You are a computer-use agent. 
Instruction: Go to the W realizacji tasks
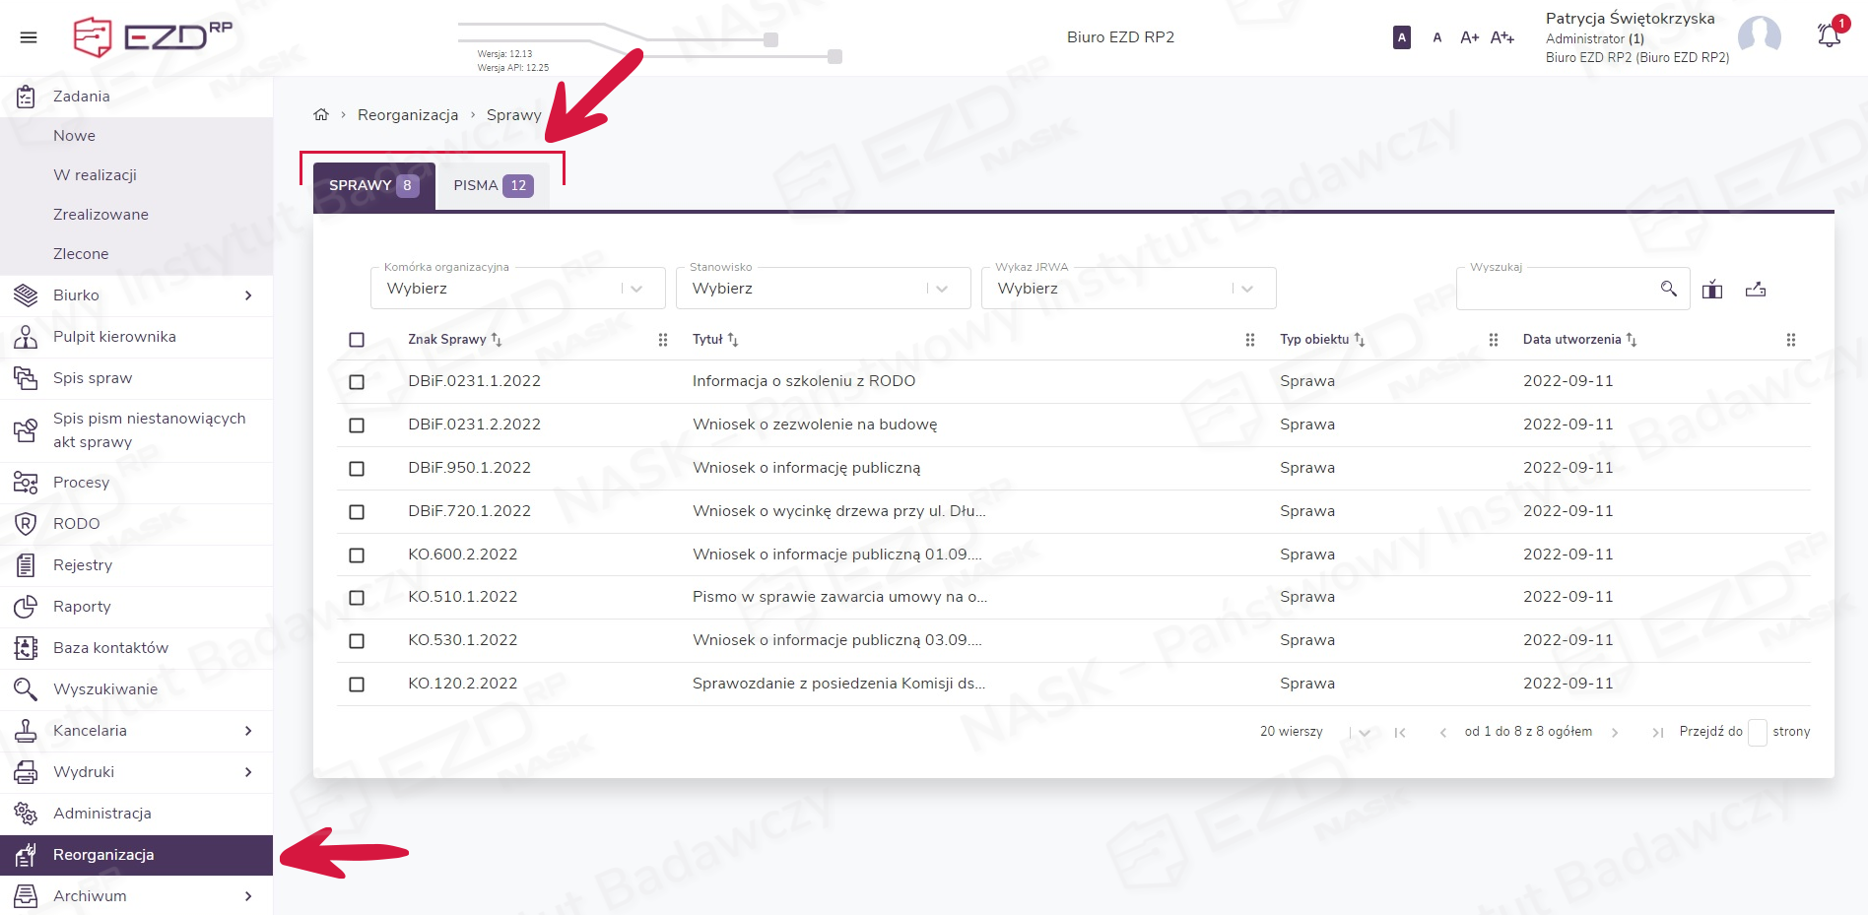(x=95, y=175)
